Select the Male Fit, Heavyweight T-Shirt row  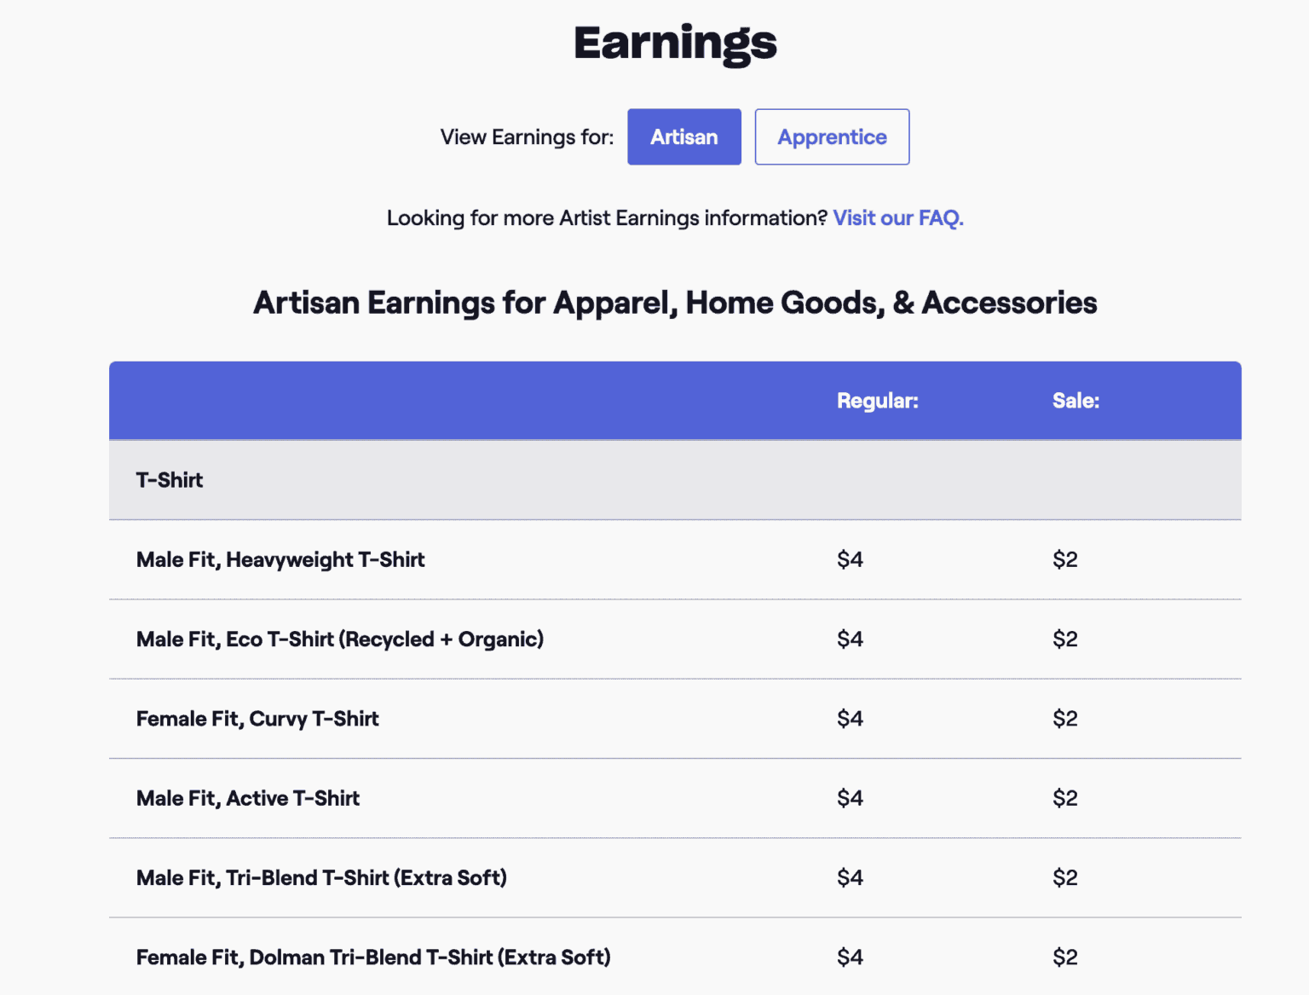click(280, 559)
